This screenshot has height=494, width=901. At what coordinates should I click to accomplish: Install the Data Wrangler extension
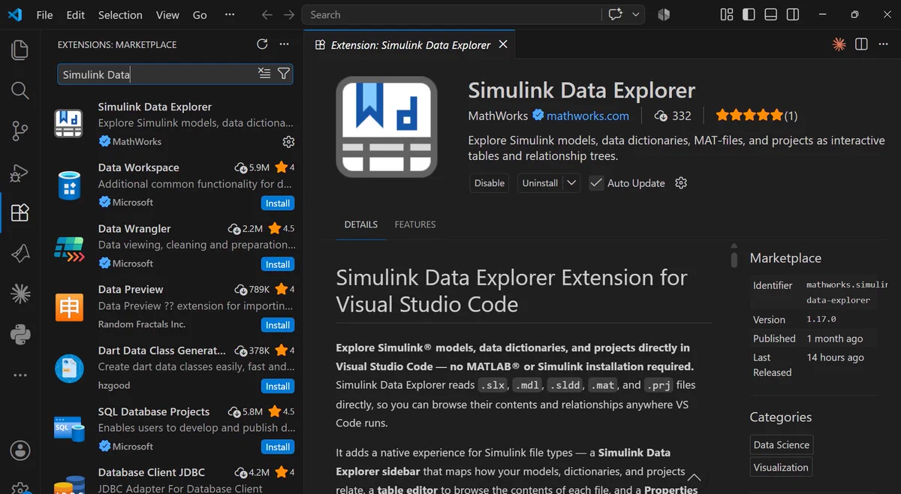point(278,264)
